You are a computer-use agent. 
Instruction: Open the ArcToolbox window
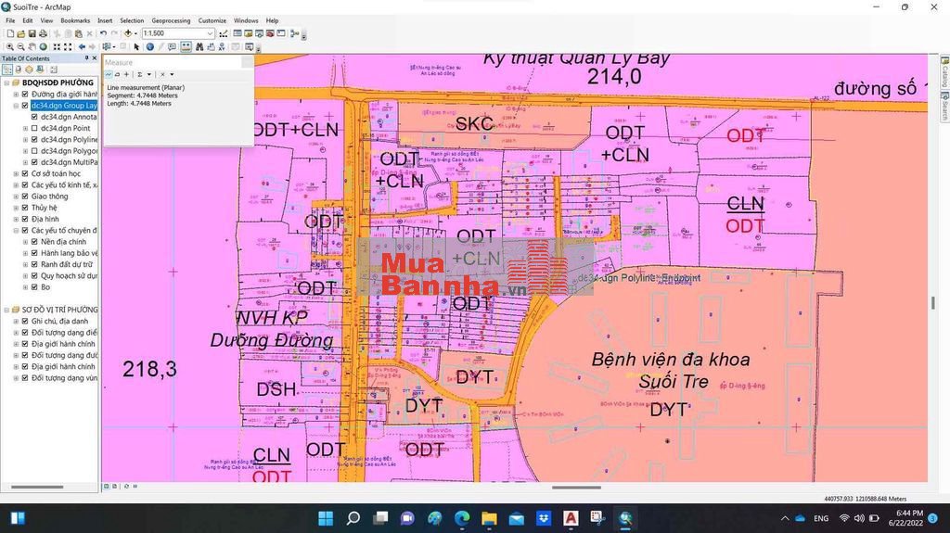click(270, 33)
